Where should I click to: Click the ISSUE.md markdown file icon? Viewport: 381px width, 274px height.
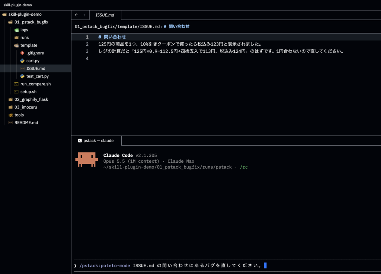point(22,68)
